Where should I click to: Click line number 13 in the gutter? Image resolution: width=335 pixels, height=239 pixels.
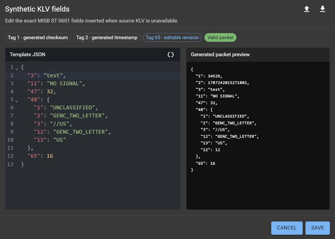tap(10, 164)
